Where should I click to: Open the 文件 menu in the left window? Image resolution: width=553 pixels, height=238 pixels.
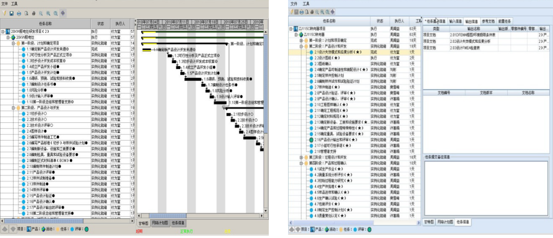pos(5,3)
